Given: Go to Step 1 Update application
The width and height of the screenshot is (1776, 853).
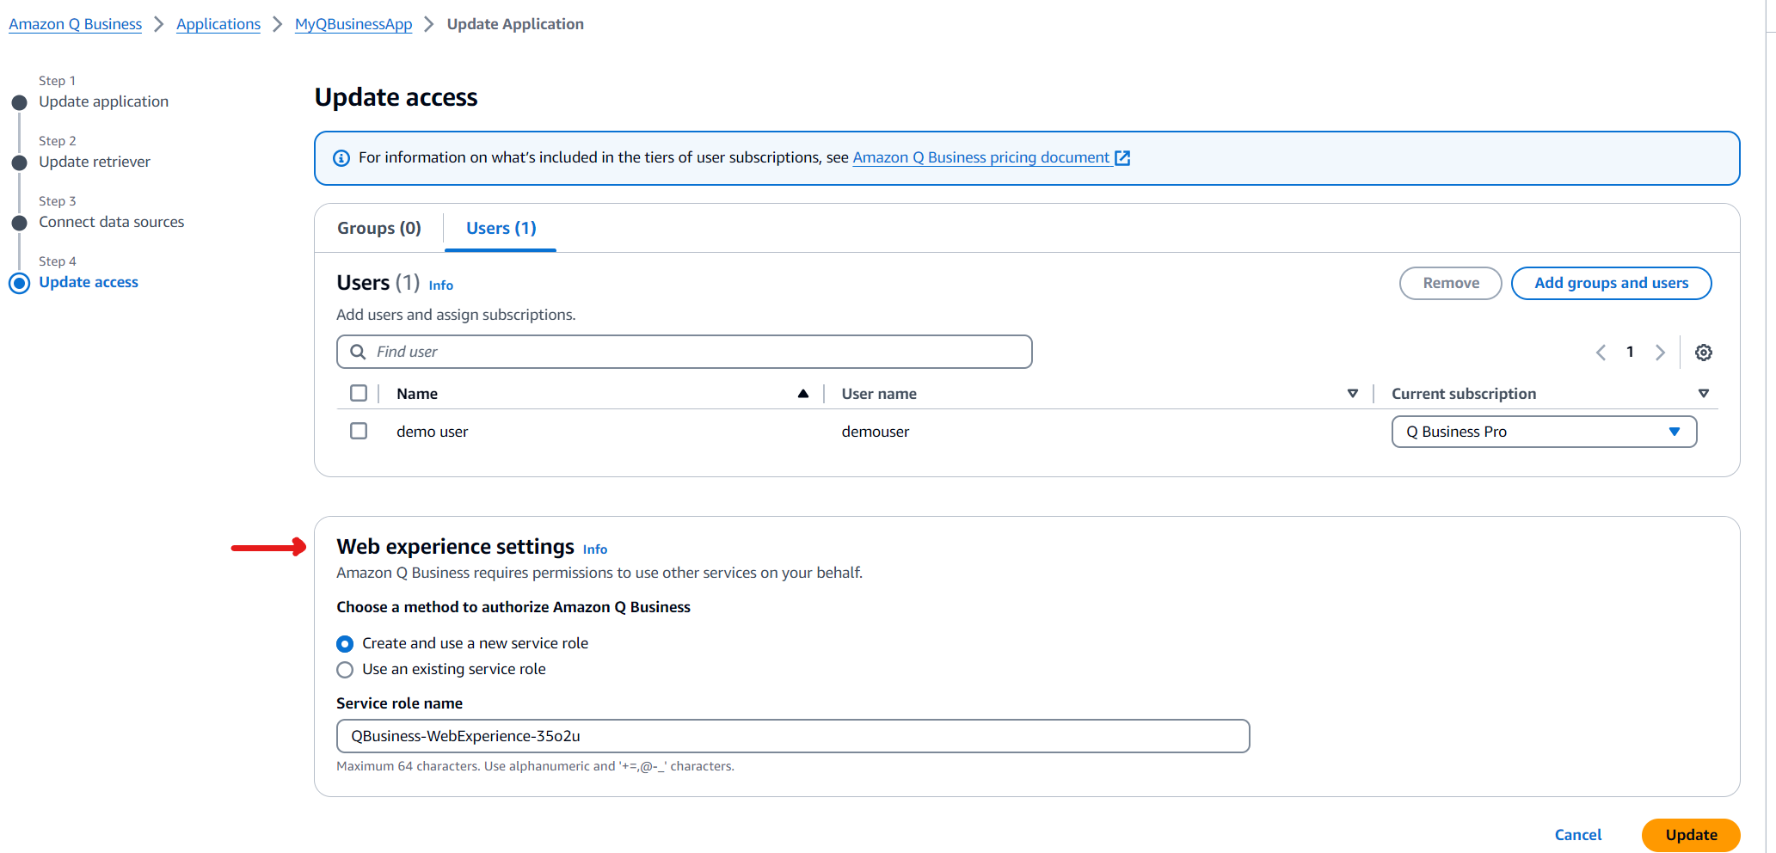Looking at the screenshot, I should tap(103, 101).
